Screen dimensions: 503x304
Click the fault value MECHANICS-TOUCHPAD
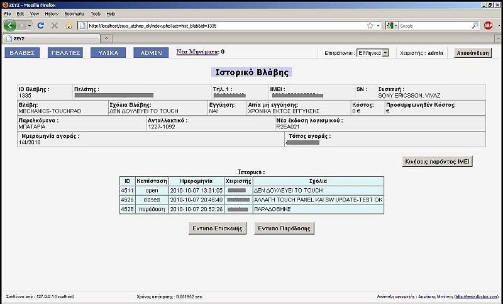pyautogui.click(x=50, y=111)
